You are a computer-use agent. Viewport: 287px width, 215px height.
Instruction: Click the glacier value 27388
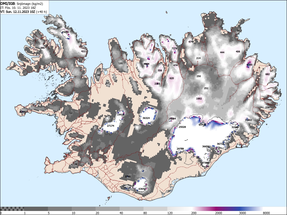click(205, 163)
